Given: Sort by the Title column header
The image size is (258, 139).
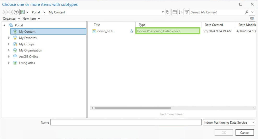Looking at the screenshot, I should pyautogui.click(x=97, y=25).
